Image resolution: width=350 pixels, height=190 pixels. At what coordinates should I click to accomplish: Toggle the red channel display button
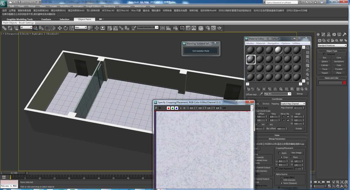pos(168,108)
